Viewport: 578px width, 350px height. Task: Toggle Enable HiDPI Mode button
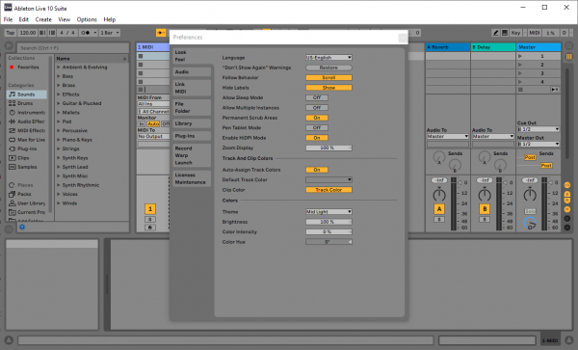[317, 138]
